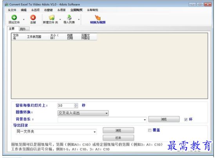Click 浏览 button for background music
The height and width of the screenshot is (158, 215).
pyautogui.click(x=164, y=119)
